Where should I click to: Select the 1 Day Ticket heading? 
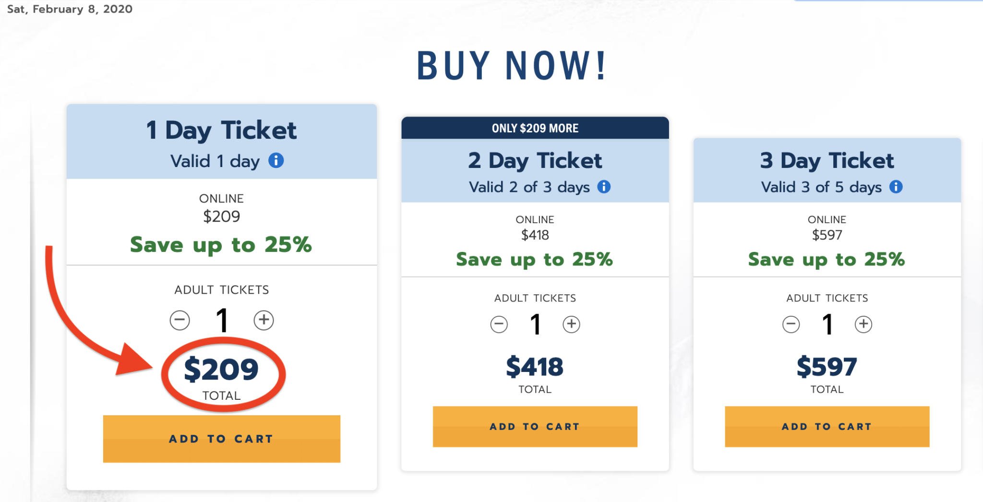pyautogui.click(x=221, y=130)
